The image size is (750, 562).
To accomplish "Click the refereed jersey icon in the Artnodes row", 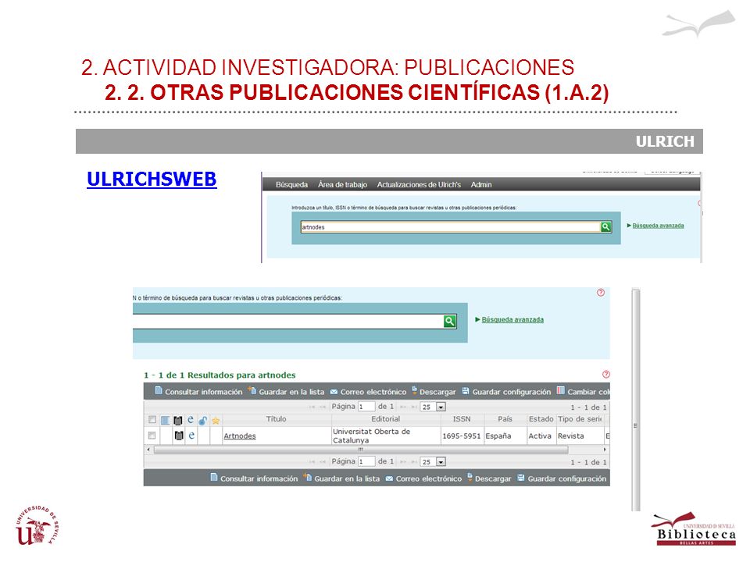I will (x=178, y=436).
